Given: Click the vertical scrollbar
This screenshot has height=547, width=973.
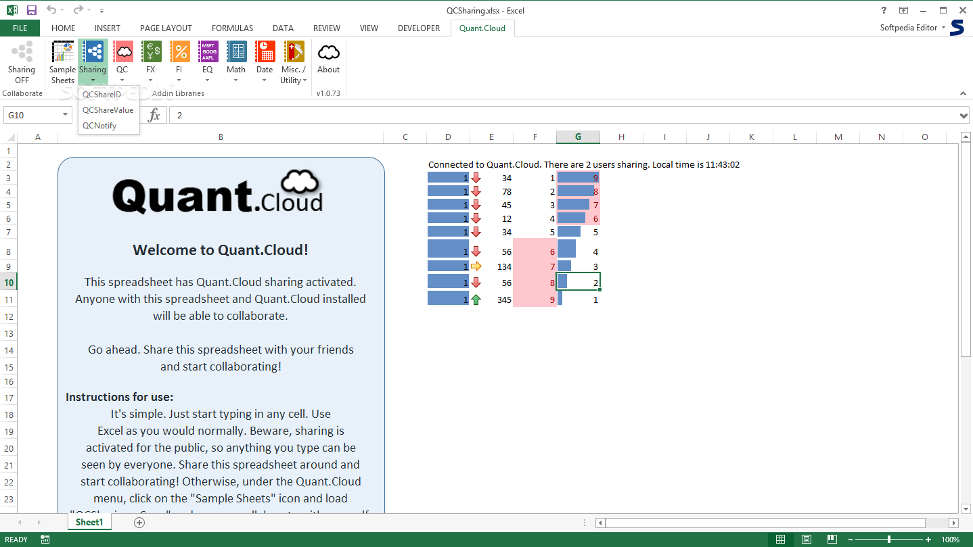Looking at the screenshot, I should pyautogui.click(x=966, y=249).
